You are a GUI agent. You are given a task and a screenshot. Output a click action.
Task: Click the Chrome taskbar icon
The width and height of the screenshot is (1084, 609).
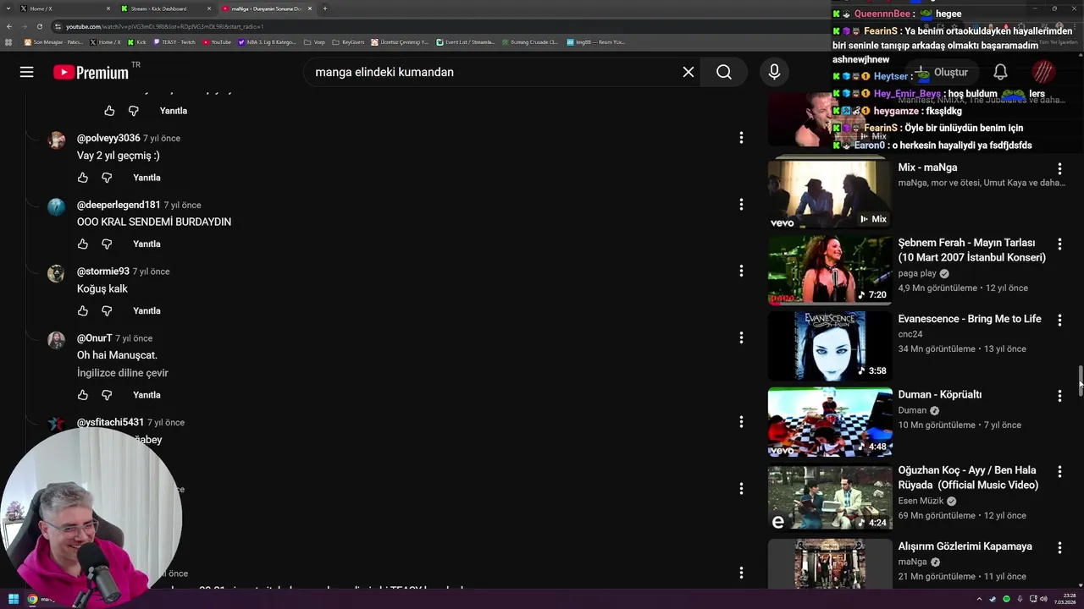coord(33,599)
